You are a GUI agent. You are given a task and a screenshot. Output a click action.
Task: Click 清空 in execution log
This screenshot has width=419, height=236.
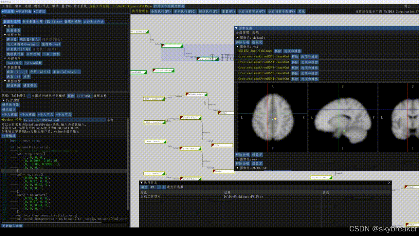(x=144, y=187)
